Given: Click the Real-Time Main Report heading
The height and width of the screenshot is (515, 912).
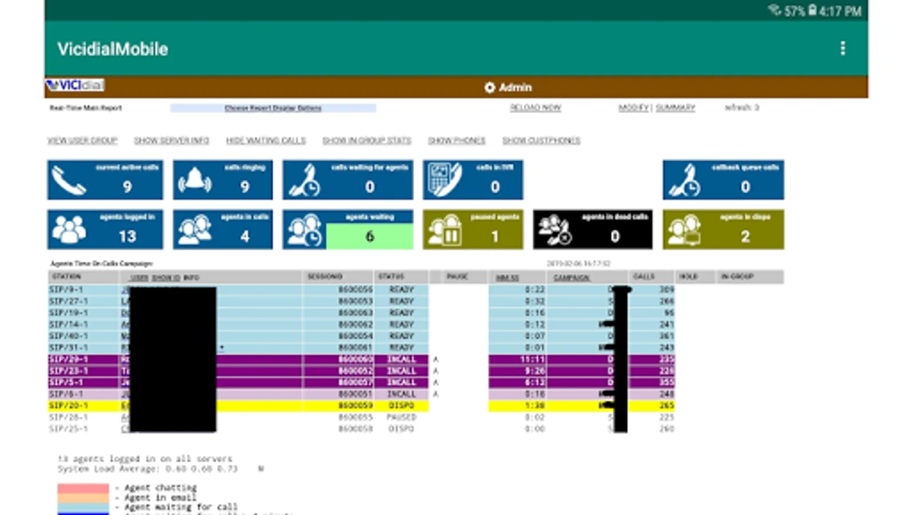Looking at the screenshot, I should pyautogui.click(x=86, y=108).
